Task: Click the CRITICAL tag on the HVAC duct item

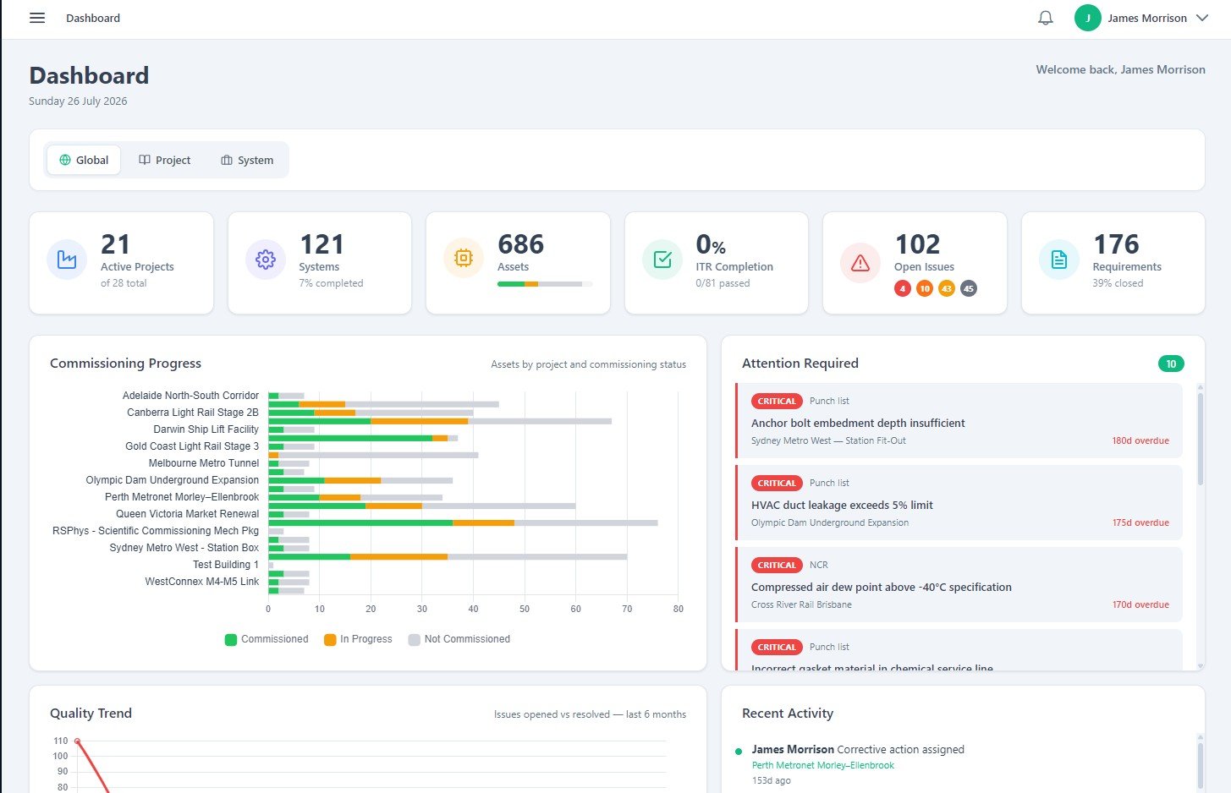Action: 777,483
